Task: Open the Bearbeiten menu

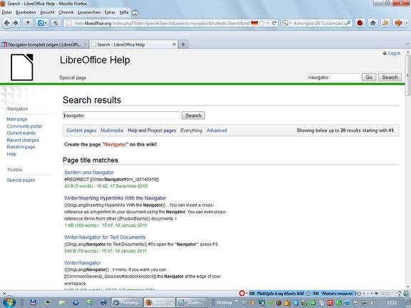Action: pos(26,12)
